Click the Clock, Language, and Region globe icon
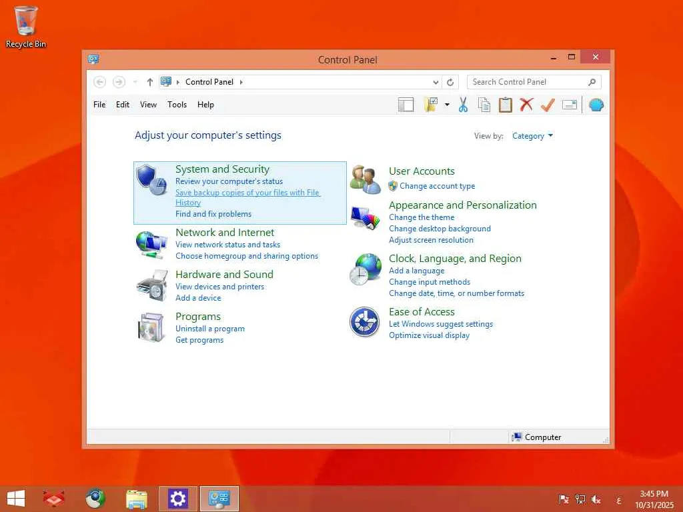This screenshot has width=683, height=512. (365, 269)
